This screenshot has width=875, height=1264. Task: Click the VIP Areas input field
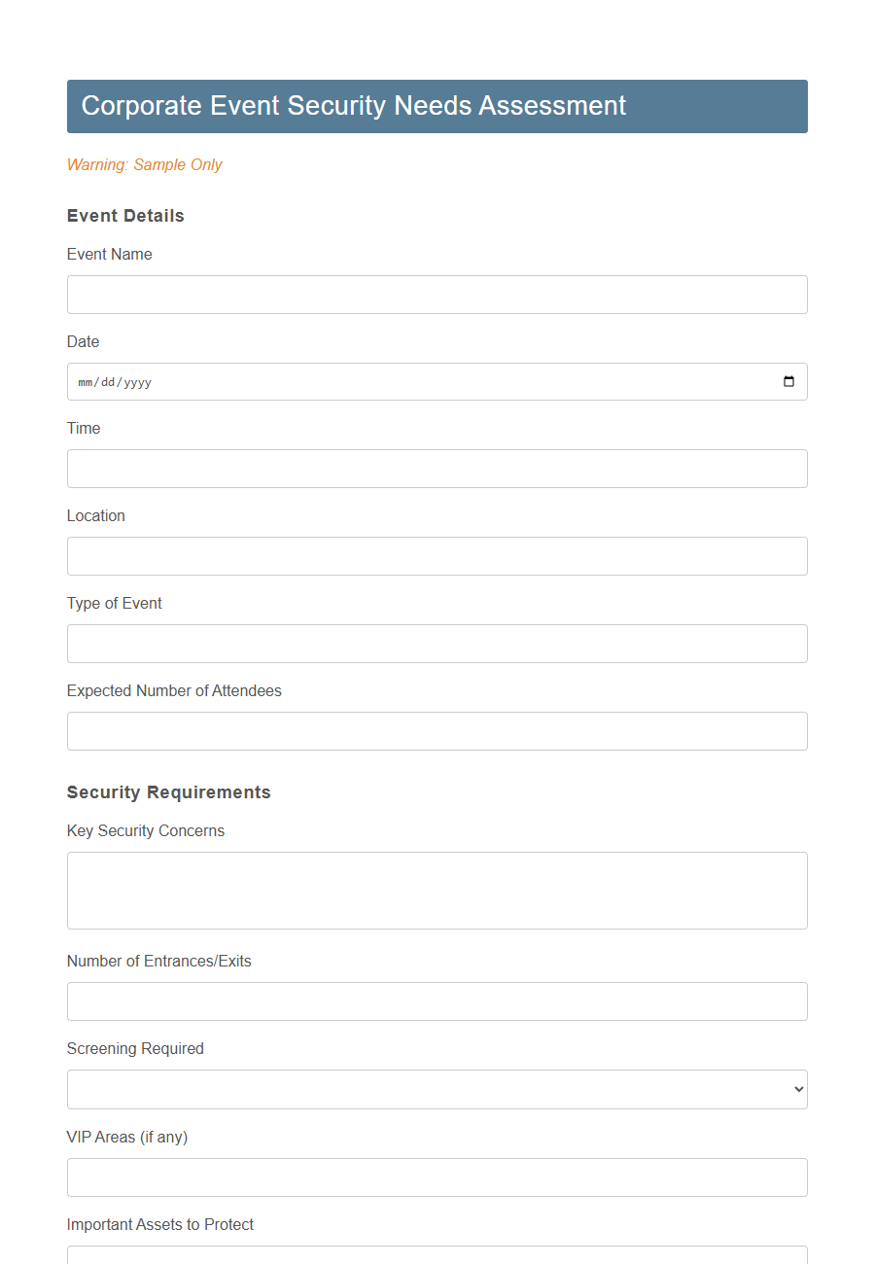point(437,1176)
